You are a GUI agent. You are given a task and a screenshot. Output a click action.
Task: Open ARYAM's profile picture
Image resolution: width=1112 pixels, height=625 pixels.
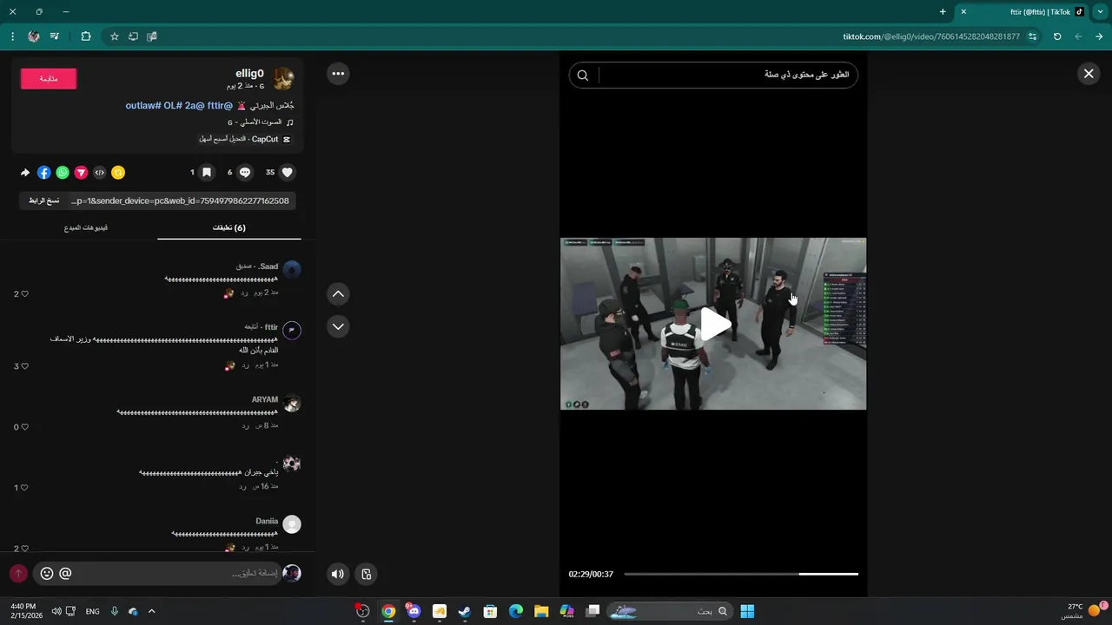point(292,404)
